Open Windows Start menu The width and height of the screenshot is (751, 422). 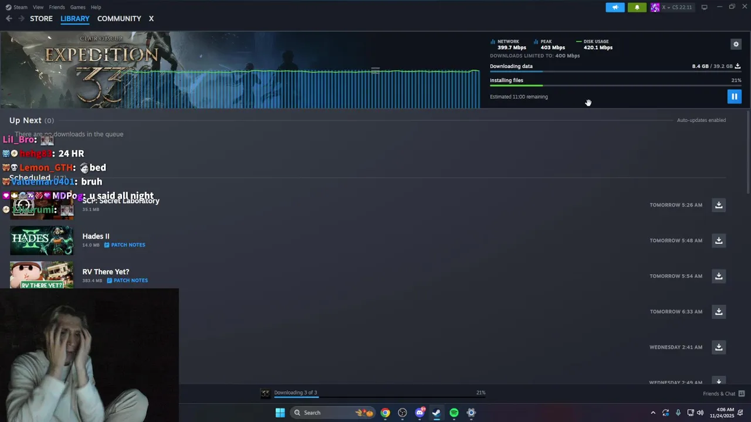point(280,413)
